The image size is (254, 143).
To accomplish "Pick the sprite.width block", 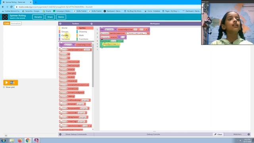I will (x=67, y=77).
